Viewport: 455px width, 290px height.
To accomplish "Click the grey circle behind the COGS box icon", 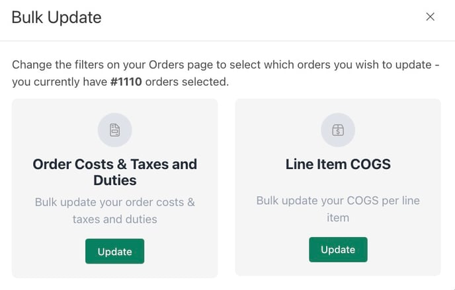I will click(338, 129).
